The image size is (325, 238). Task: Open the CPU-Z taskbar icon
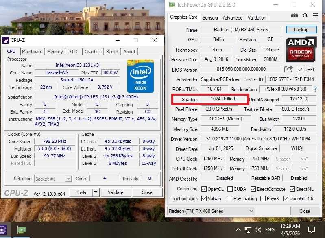[3, 230]
